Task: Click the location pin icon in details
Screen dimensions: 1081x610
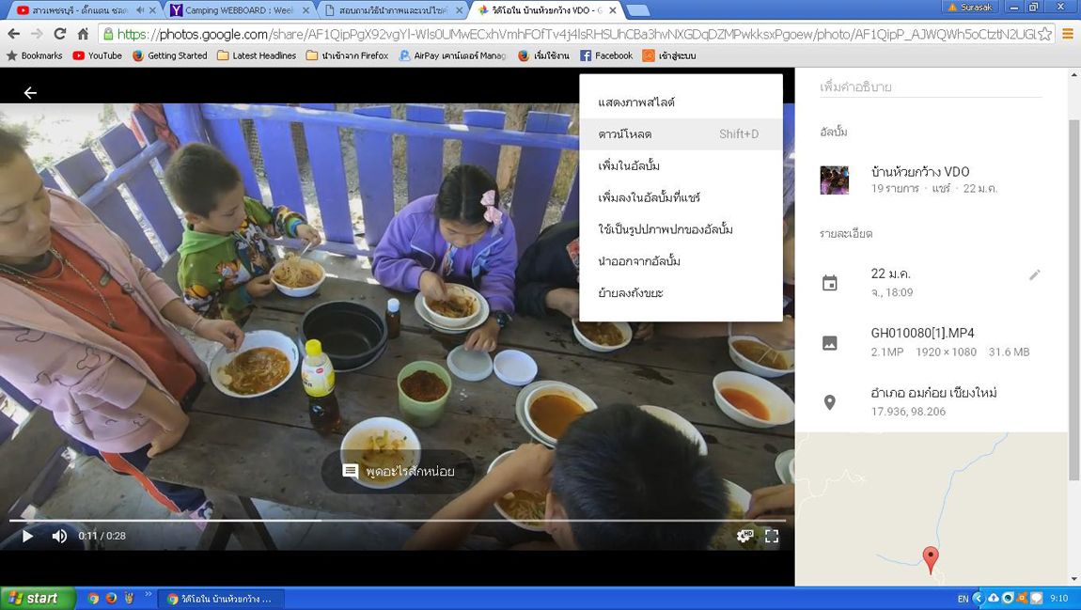Action: coord(829,402)
